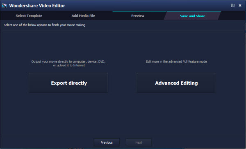
Task: Click the Wondershare app logo icon
Action: click(4, 5)
